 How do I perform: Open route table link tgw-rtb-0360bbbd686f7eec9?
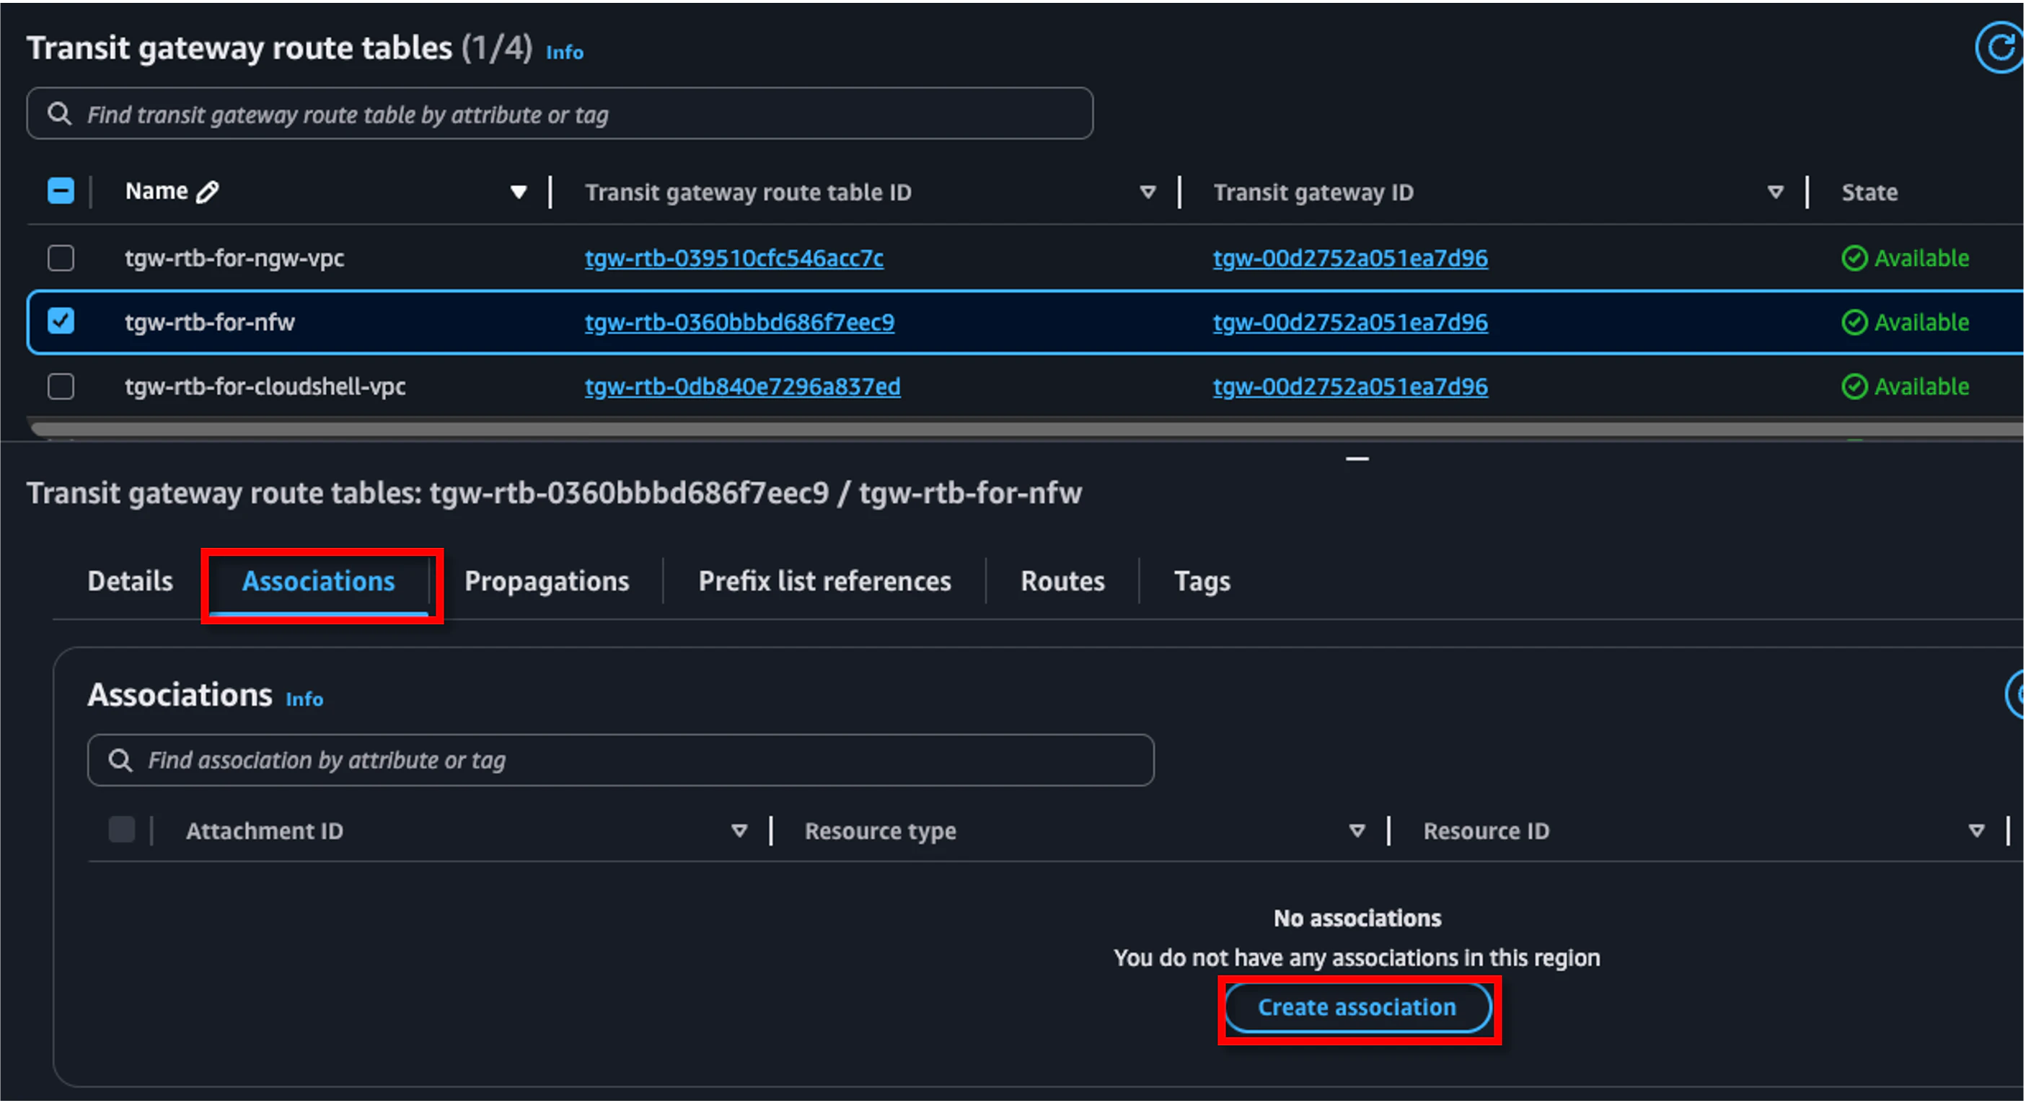pyautogui.click(x=739, y=322)
